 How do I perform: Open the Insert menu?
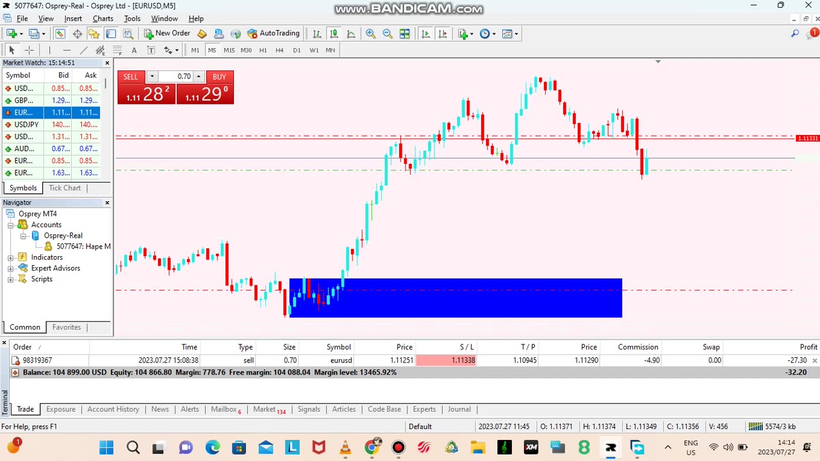pos(73,19)
